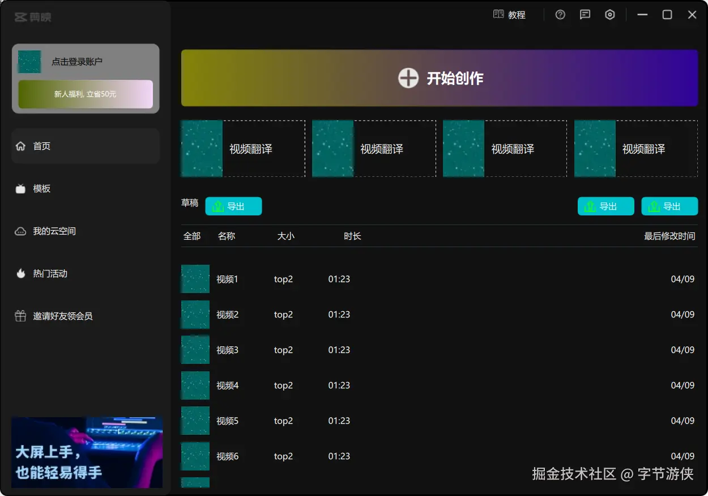708x496 pixels.
Task: Click the 热门活动 flame icon
Action: click(21, 273)
